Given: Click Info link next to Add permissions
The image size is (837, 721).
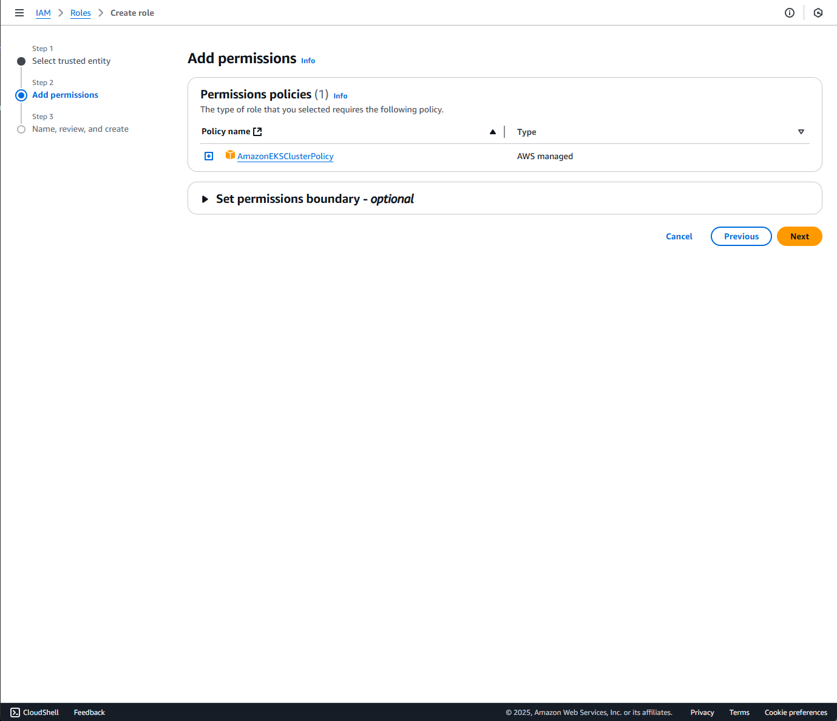Looking at the screenshot, I should point(308,61).
